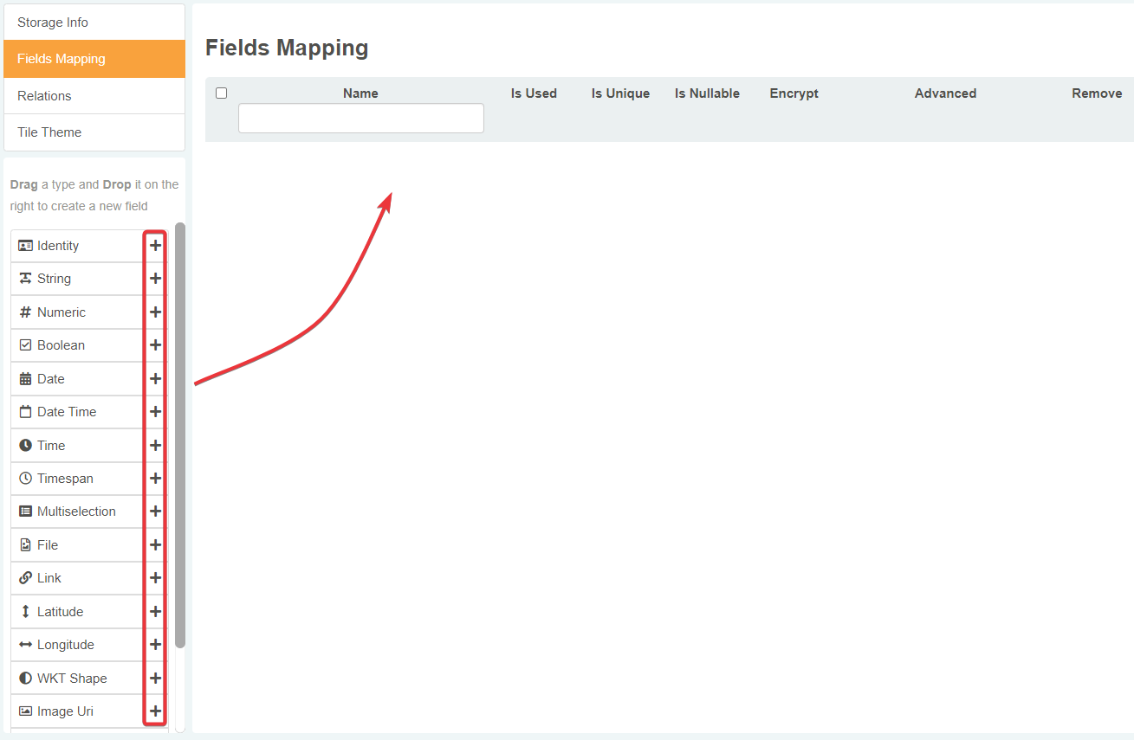The image size is (1134, 740).
Task: Add a Latitude field using plus icon
Action: 156,612
